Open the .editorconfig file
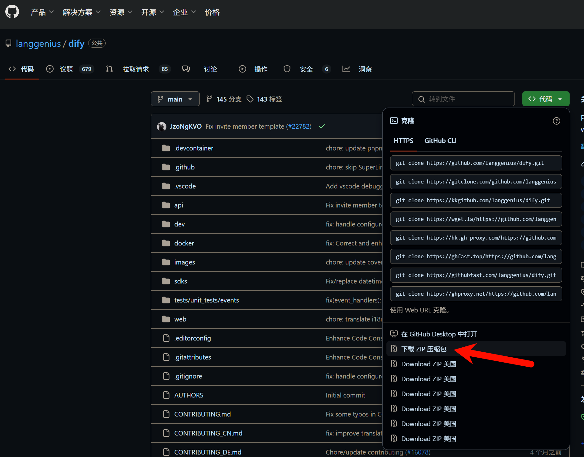This screenshot has height=457, width=584. (x=193, y=338)
